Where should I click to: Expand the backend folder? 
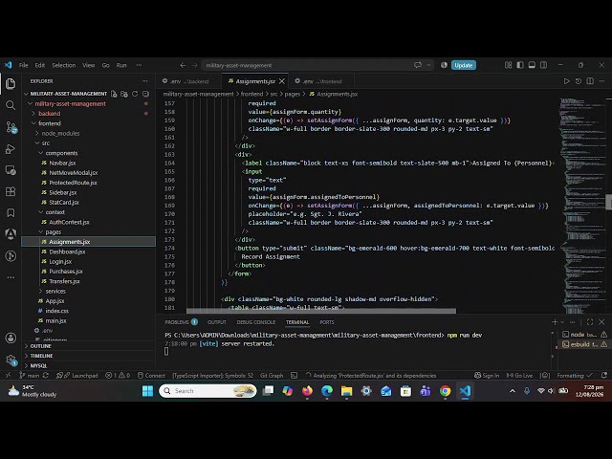tap(49, 114)
